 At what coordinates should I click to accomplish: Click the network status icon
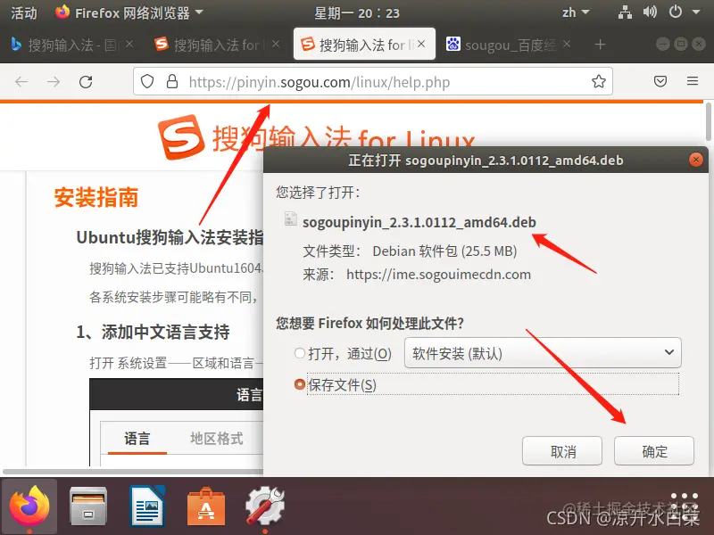(625, 12)
